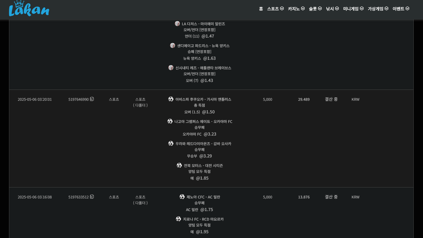423x238 pixels.
Task: Go to the 홈 page
Action: tap(261, 9)
